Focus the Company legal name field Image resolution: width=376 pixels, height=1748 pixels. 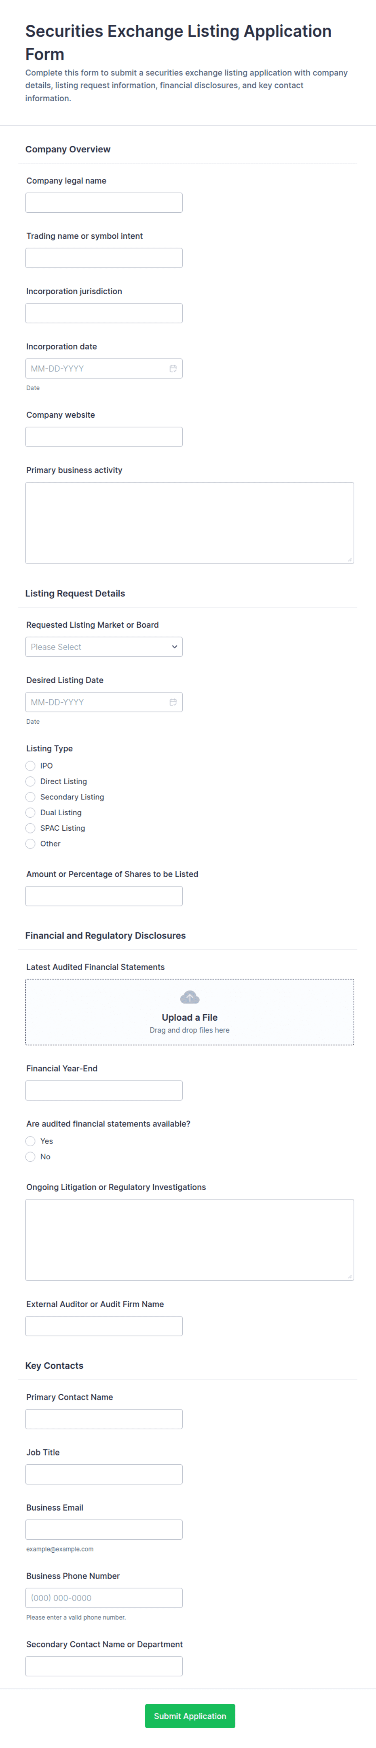pyautogui.click(x=104, y=203)
